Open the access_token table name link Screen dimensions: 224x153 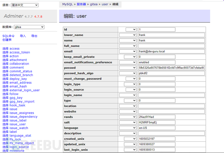coord(19,52)
